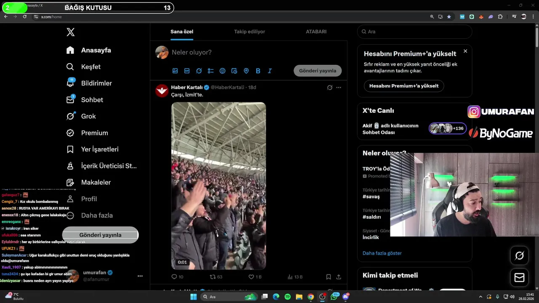Open MetaMask fox extension
539x303 pixels.
481,17
